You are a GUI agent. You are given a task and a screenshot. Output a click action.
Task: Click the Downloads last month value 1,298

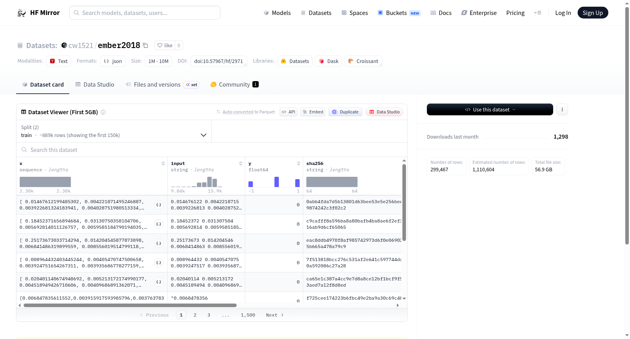click(x=561, y=137)
